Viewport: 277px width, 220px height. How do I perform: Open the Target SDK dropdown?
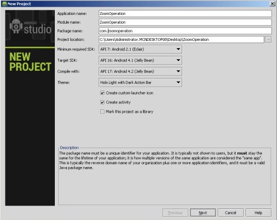140,60
